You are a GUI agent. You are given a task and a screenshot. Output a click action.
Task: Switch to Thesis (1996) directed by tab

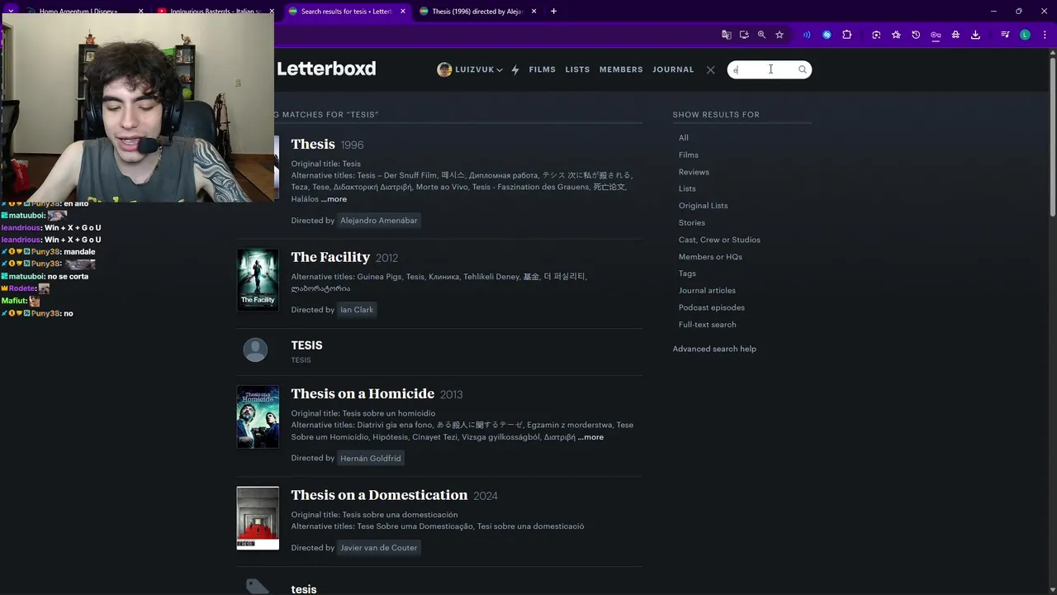[x=477, y=12]
